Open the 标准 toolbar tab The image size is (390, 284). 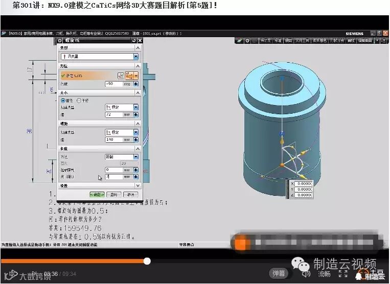pyautogui.click(x=278, y=40)
